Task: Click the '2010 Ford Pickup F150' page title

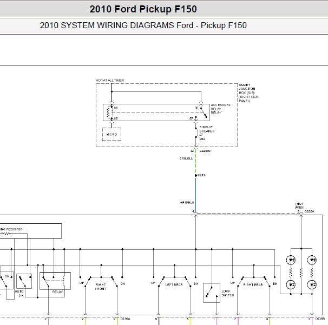Action: [x=143, y=9]
